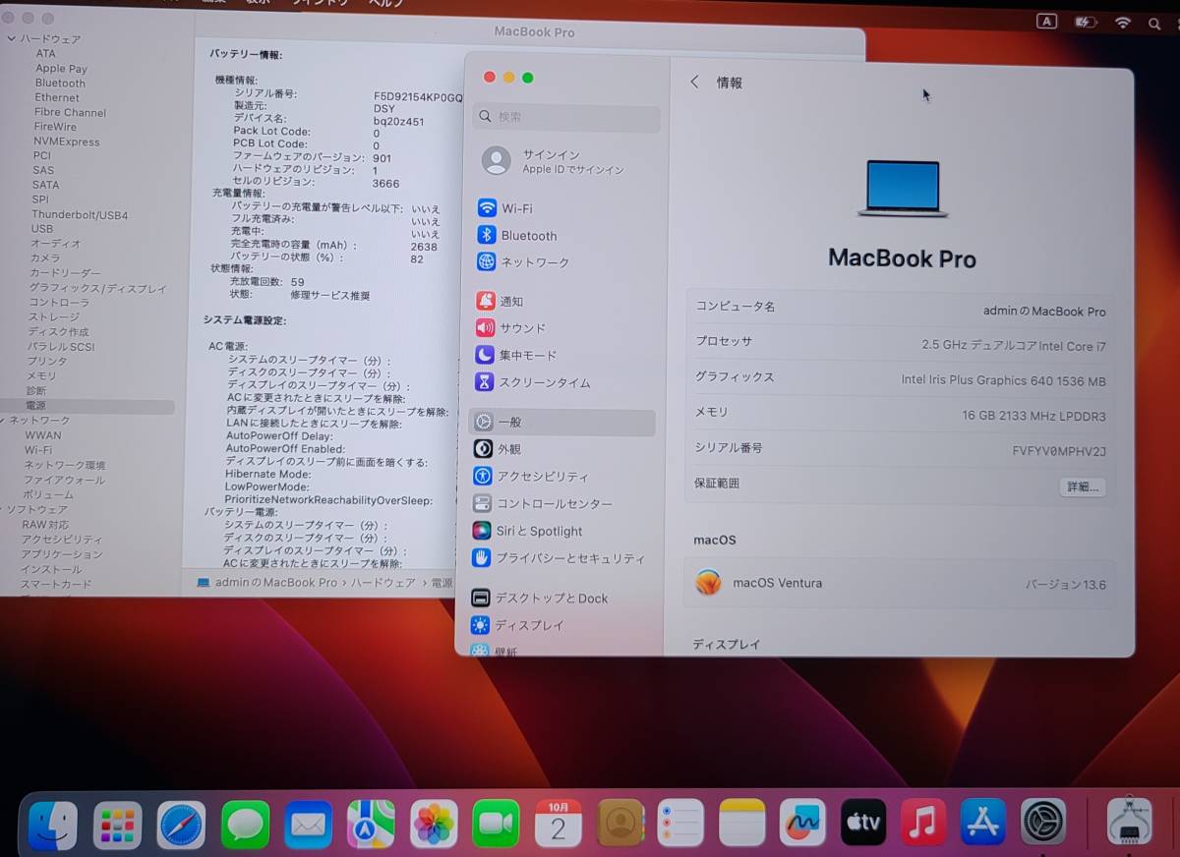Open Maps from the Dock
1180x857 pixels.
(372, 825)
